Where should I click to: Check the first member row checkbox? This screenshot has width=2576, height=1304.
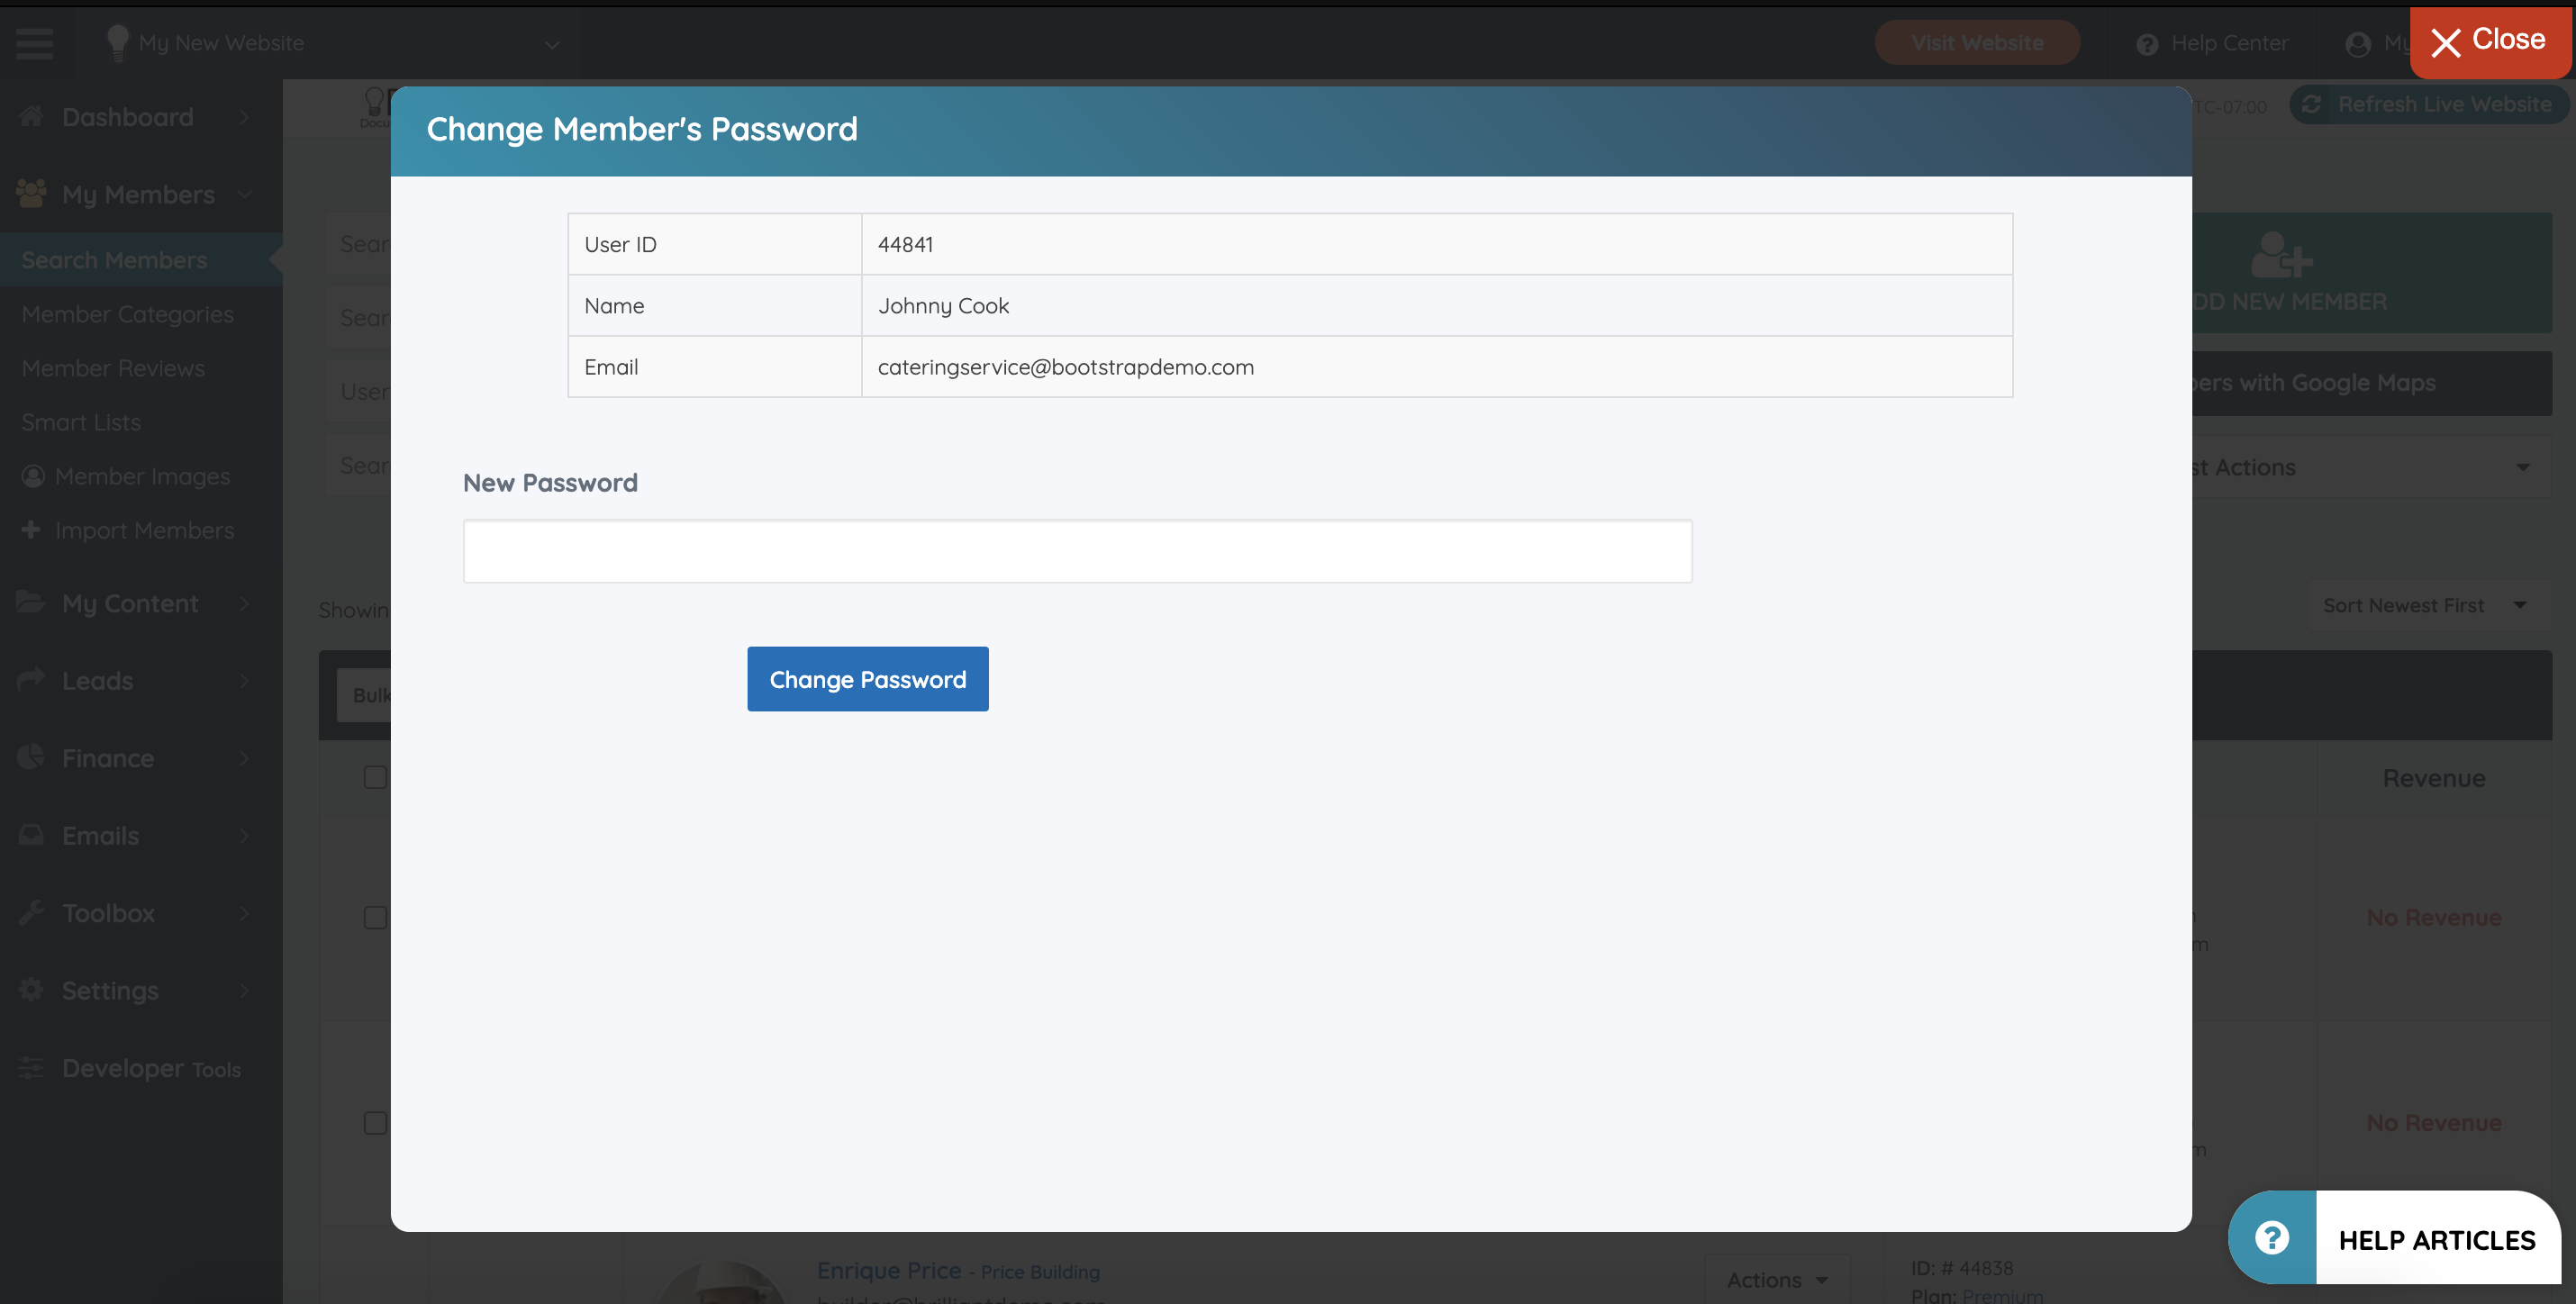pyautogui.click(x=375, y=777)
